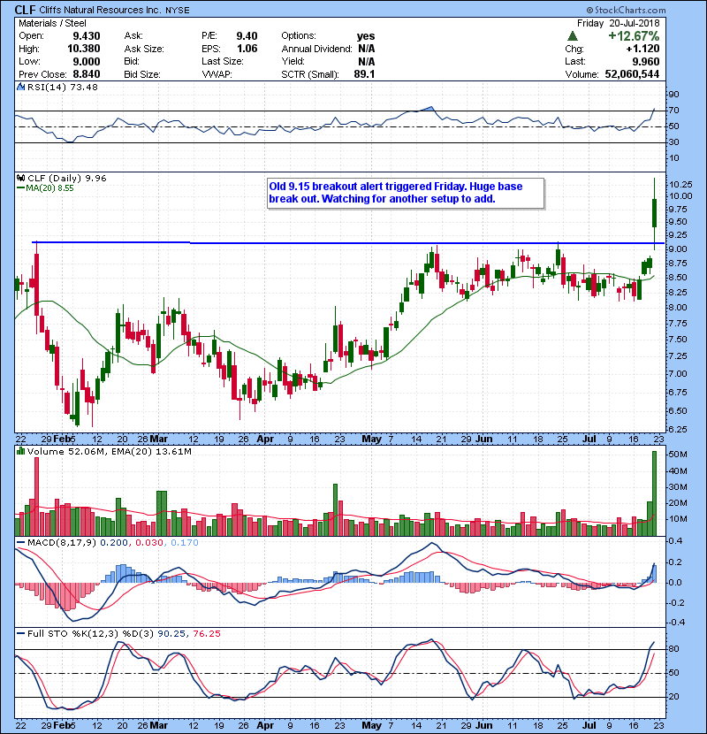Image resolution: width=707 pixels, height=734 pixels.
Task: Click the MACD value 0.200
Action: pyautogui.click(x=114, y=543)
